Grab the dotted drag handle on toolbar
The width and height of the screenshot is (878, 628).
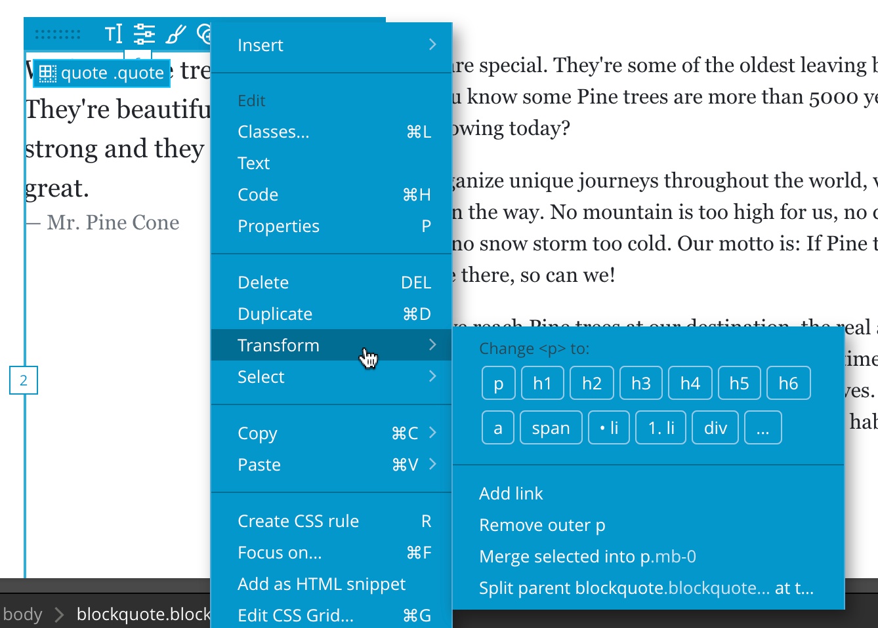pos(58,34)
